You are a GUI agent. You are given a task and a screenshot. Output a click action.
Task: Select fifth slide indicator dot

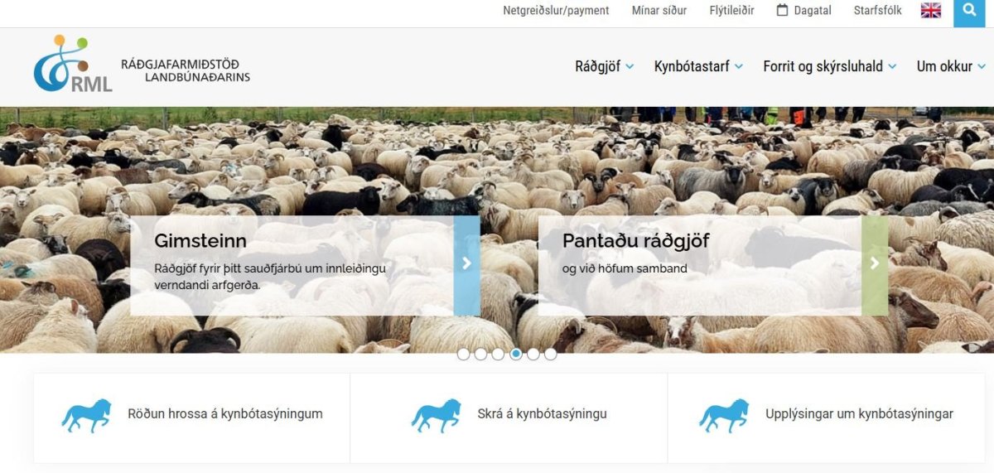coord(533,354)
